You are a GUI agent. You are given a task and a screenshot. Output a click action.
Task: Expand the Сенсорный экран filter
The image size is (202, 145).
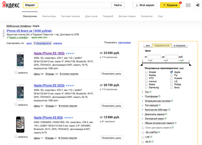tap(154, 119)
